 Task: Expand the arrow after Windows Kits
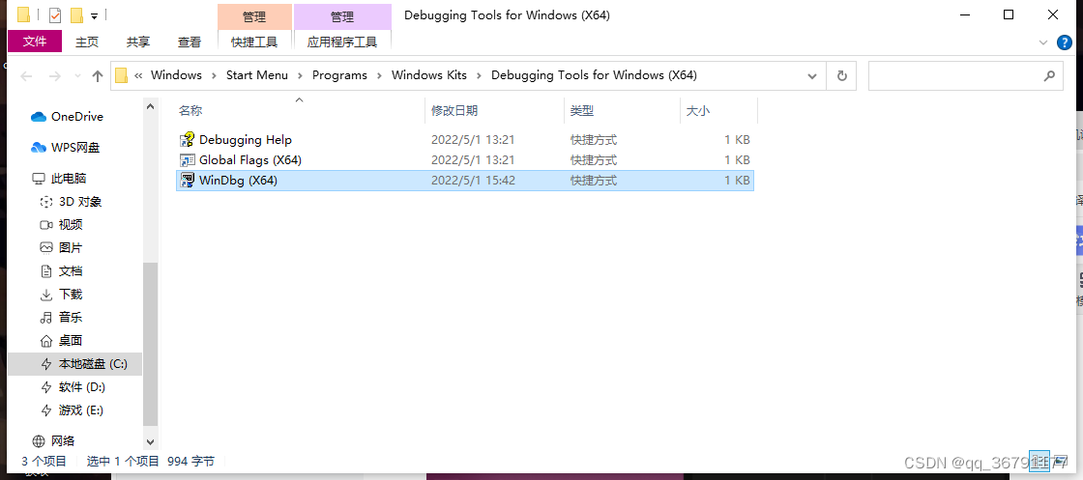pyautogui.click(x=480, y=75)
